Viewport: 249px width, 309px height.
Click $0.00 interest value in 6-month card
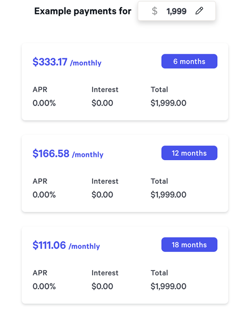coord(102,103)
